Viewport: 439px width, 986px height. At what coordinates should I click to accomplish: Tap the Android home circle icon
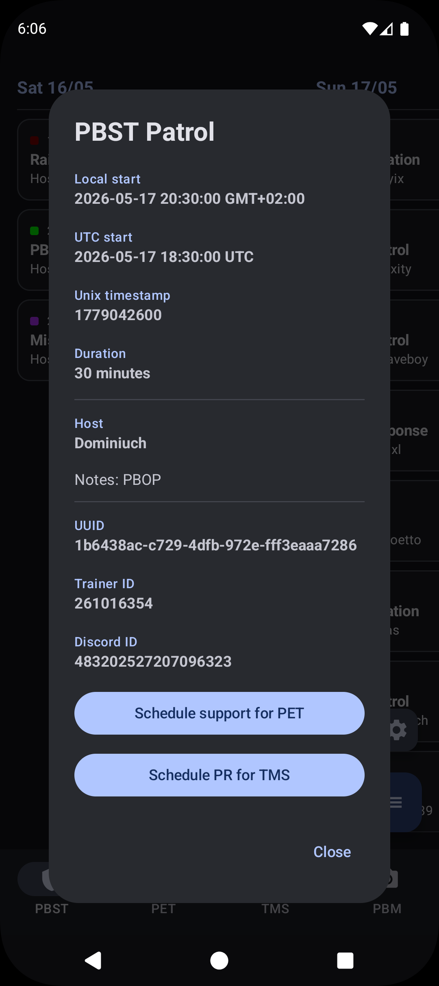pos(219,961)
